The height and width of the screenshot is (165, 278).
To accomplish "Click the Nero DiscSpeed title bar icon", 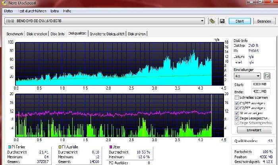I will (4, 3).
